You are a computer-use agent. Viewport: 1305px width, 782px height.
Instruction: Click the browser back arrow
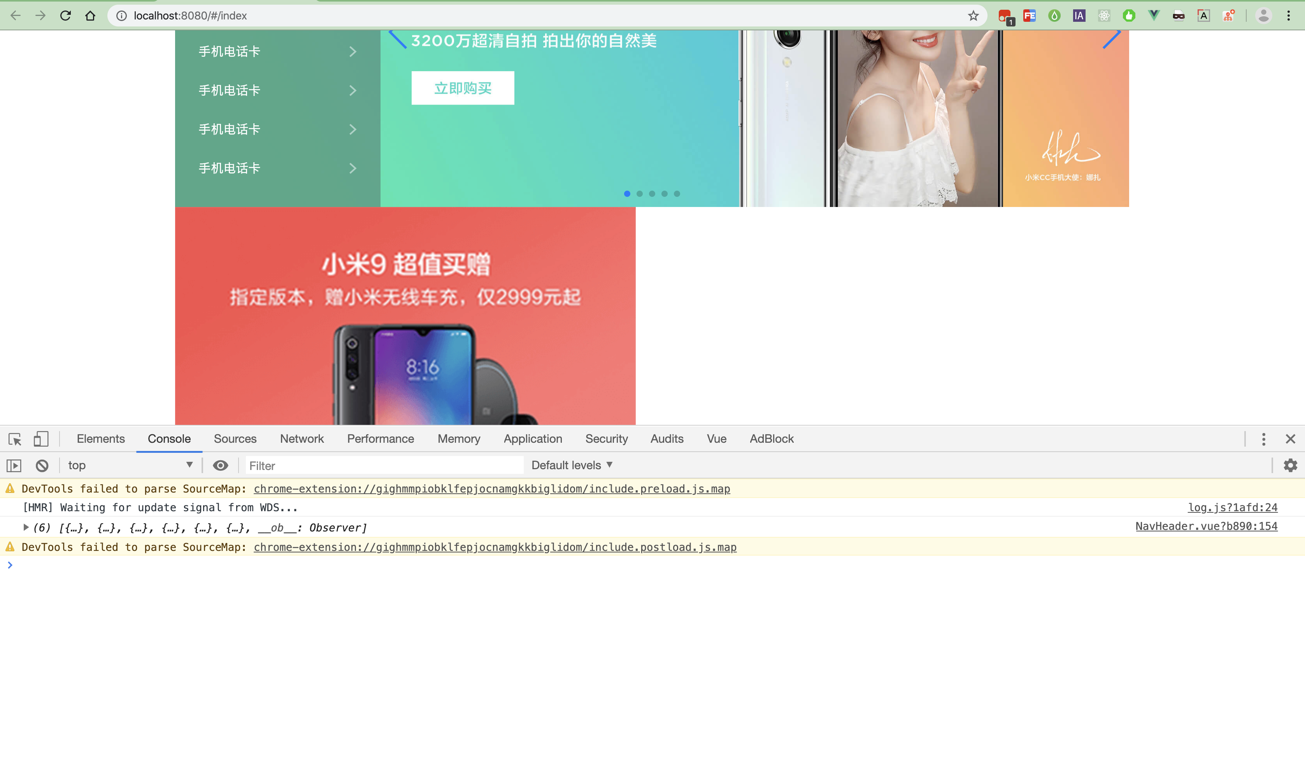pos(15,15)
